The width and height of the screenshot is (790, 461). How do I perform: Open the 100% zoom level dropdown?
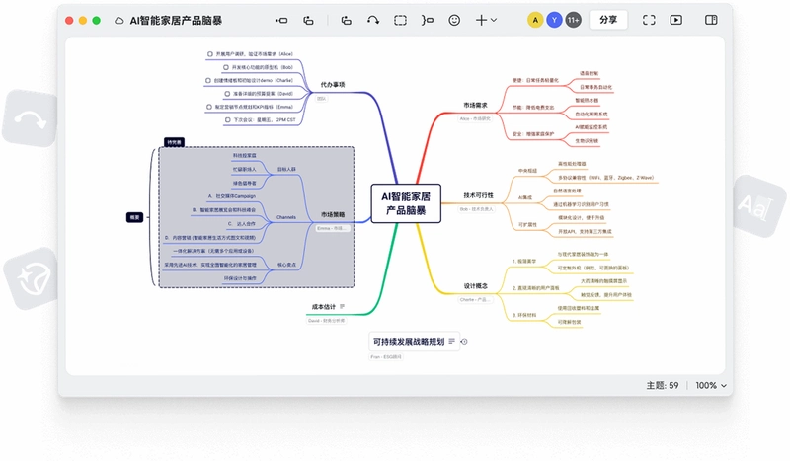tap(711, 385)
